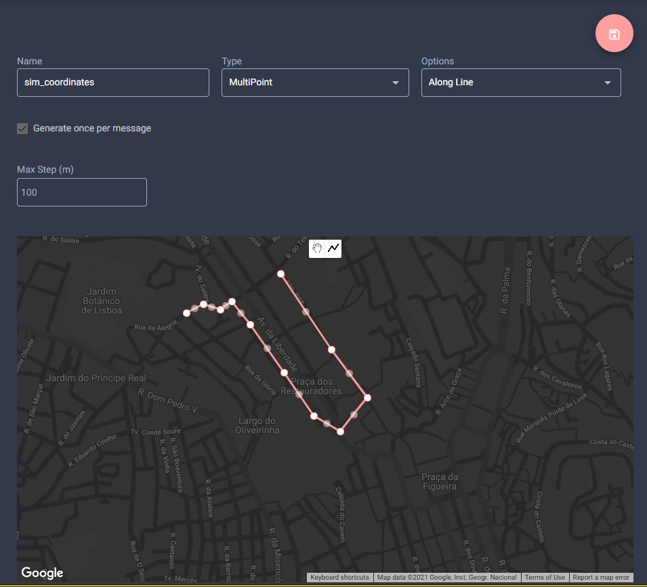
Task: Toggle the Generate once per message checkbox
Action: coord(22,128)
